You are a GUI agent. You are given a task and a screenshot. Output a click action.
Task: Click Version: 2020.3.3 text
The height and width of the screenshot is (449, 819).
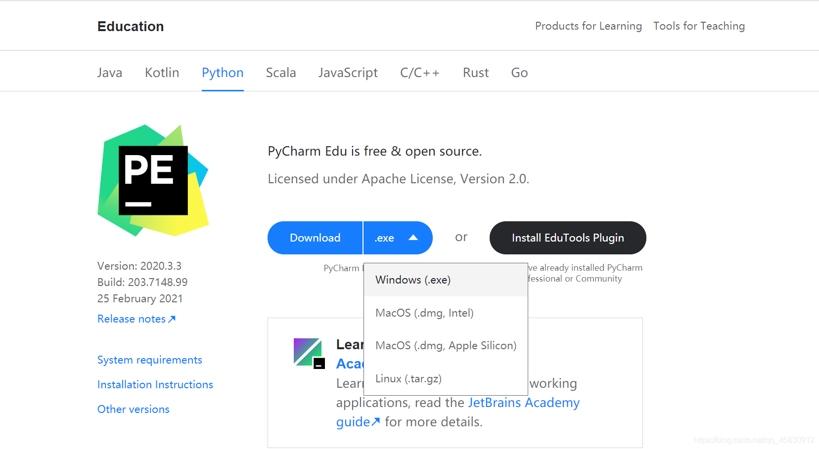139,266
